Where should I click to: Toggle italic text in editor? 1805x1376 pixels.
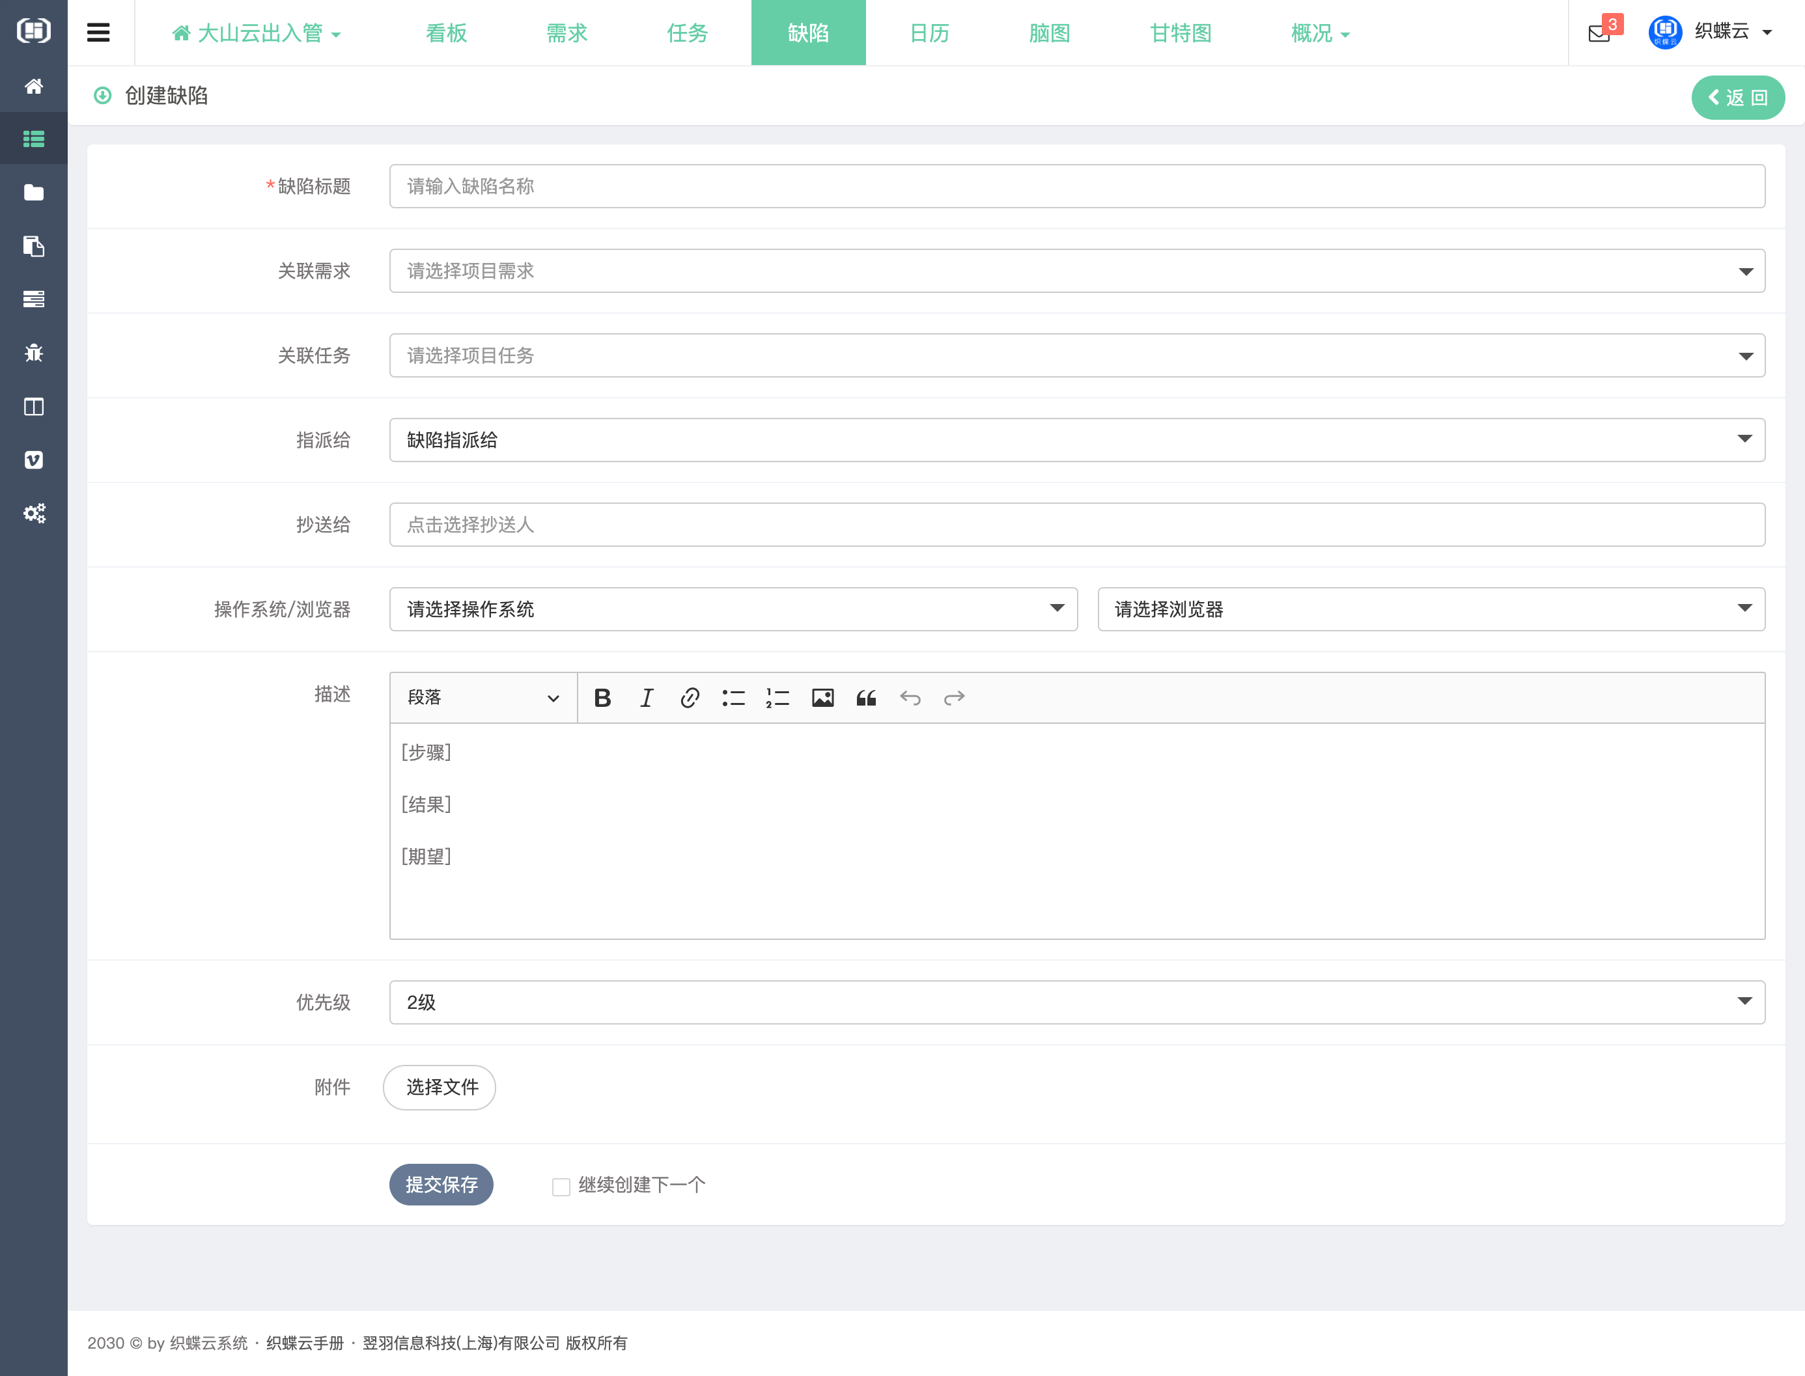click(x=647, y=698)
